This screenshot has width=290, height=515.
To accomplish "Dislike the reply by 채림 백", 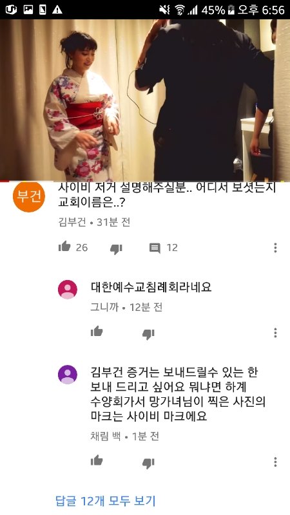I will (x=148, y=463).
